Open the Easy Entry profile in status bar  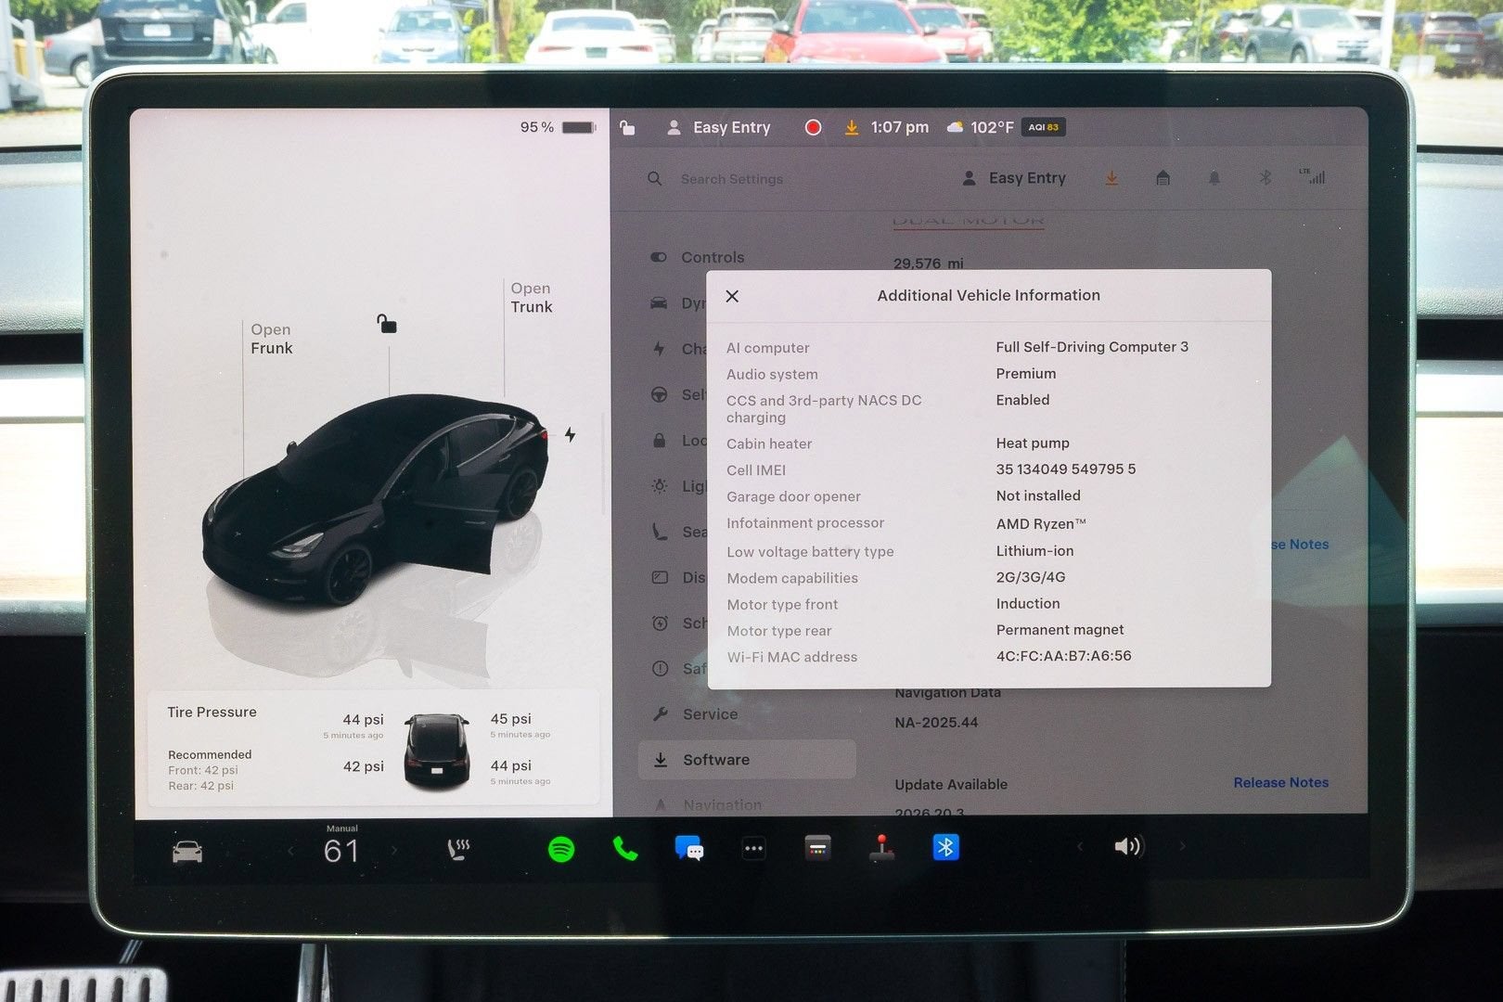pyautogui.click(x=719, y=127)
